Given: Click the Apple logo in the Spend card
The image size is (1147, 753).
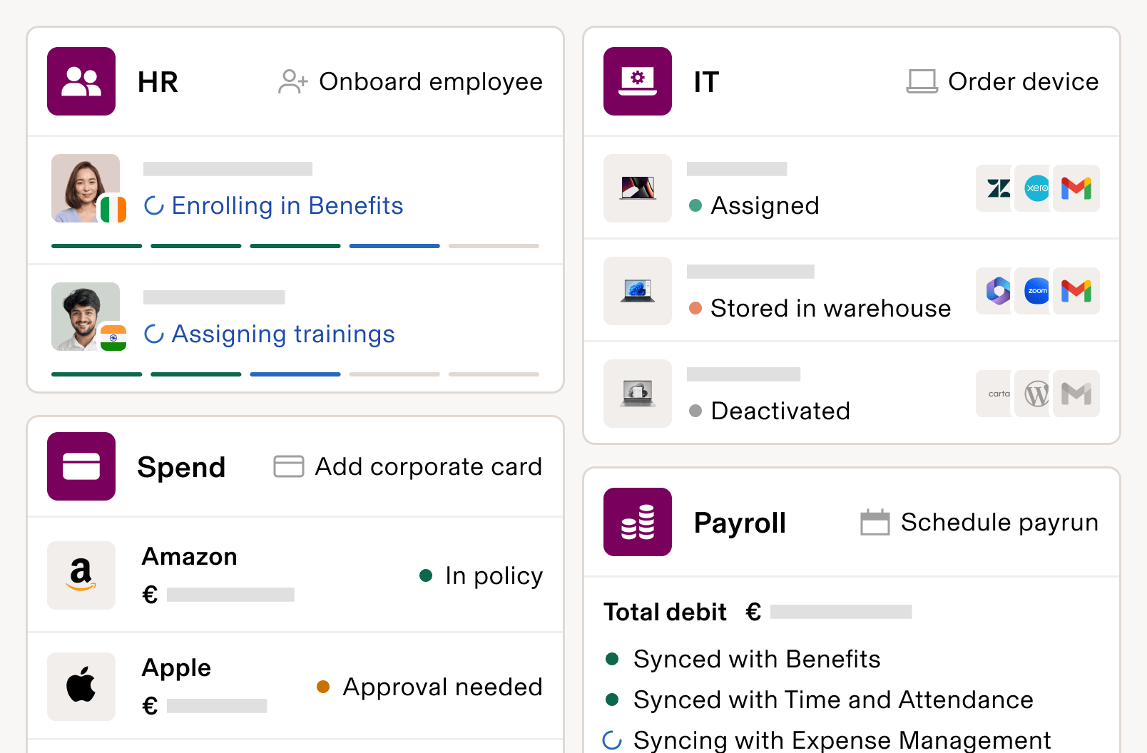Looking at the screenshot, I should [x=81, y=686].
